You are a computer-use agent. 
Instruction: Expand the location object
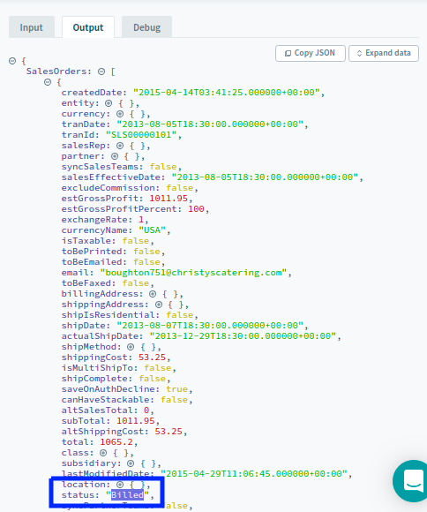click(120, 485)
